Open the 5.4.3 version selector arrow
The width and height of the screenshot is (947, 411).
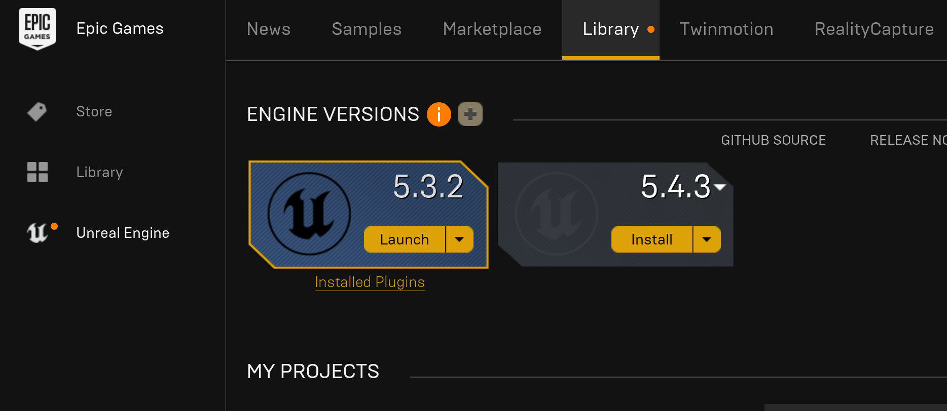720,187
